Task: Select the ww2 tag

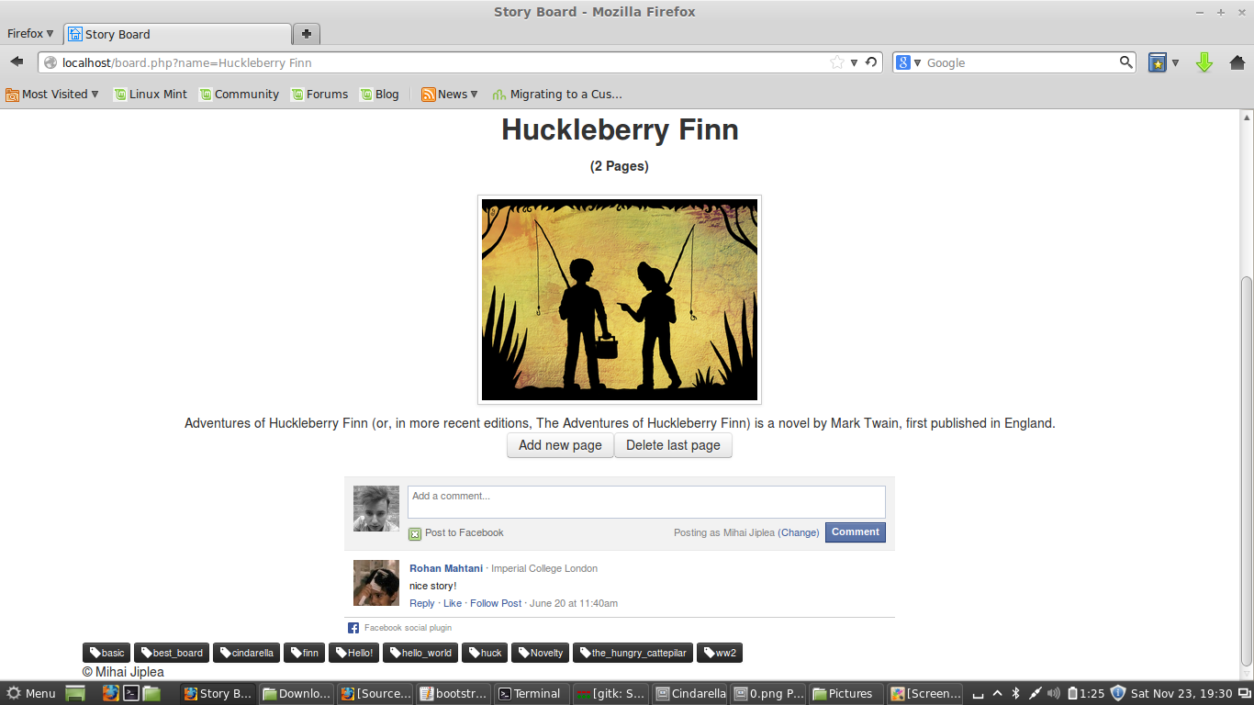Action: click(719, 653)
